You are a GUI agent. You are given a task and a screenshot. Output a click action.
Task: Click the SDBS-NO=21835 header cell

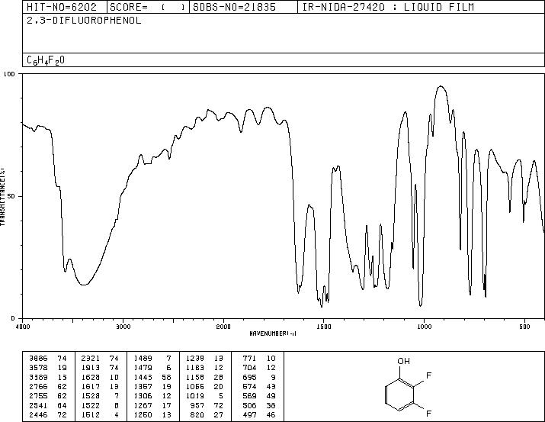coord(243,7)
